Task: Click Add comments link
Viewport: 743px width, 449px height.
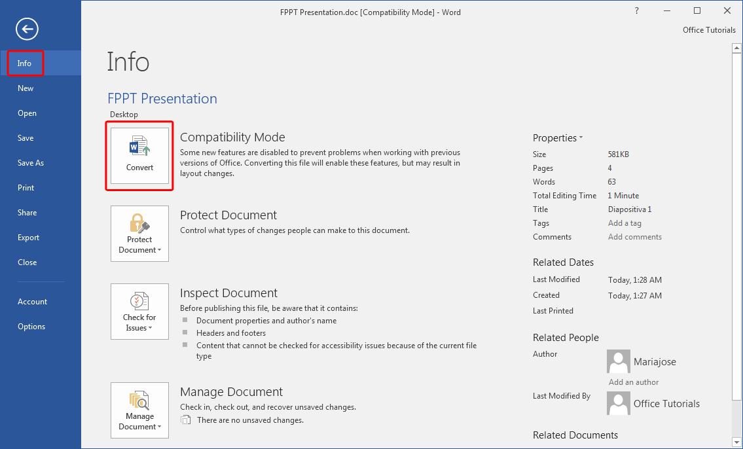Action: (x=634, y=236)
